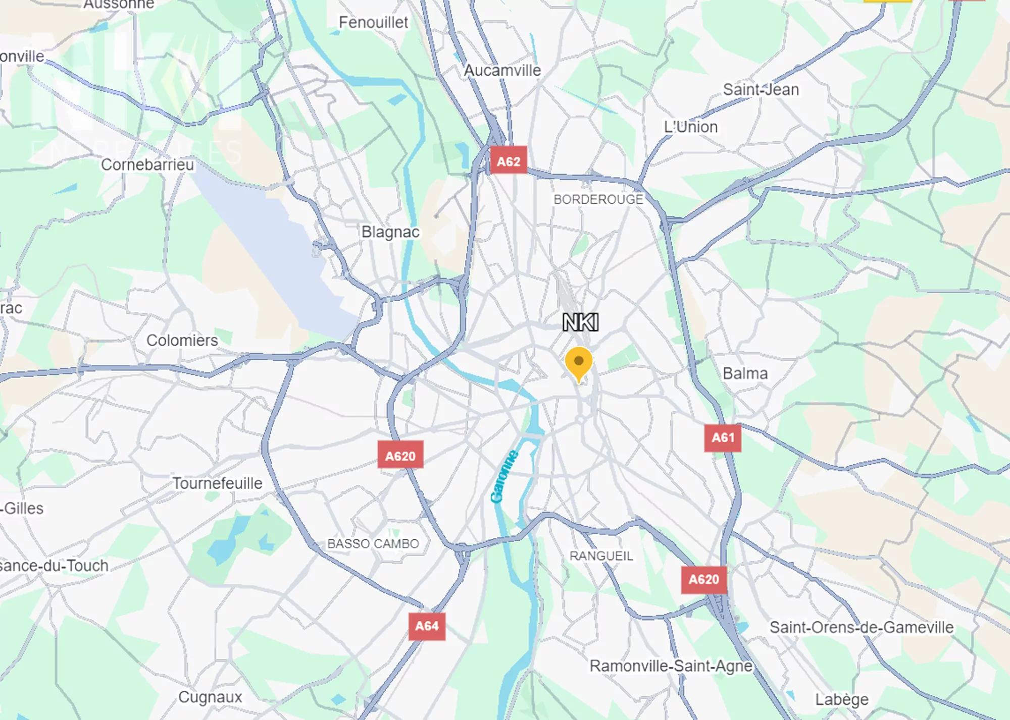The height and width of the screenshot is (720, 1010).
Task: Click the Ramonville-Saint-Agne label
Action: click(x=671, y=666)
